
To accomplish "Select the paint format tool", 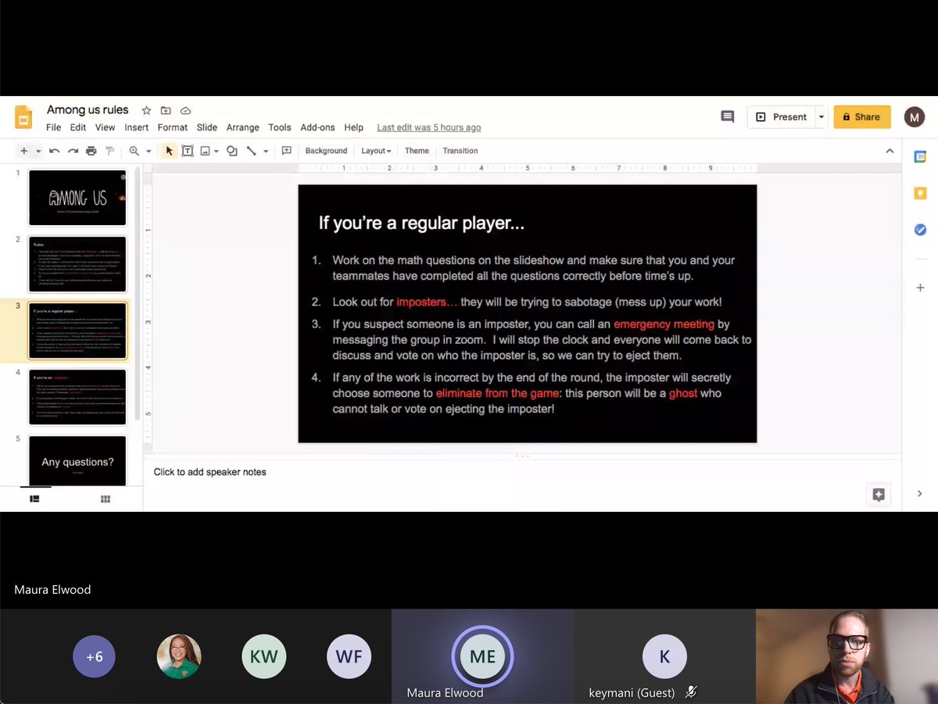I will [109, 151].
